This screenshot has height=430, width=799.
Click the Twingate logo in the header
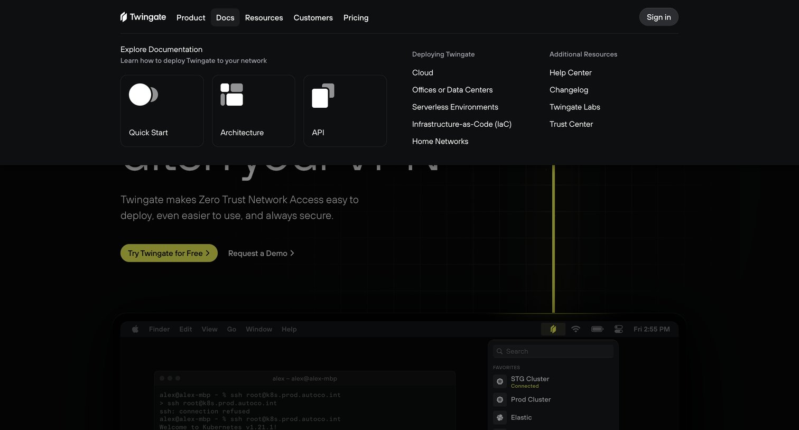[143, 17]
